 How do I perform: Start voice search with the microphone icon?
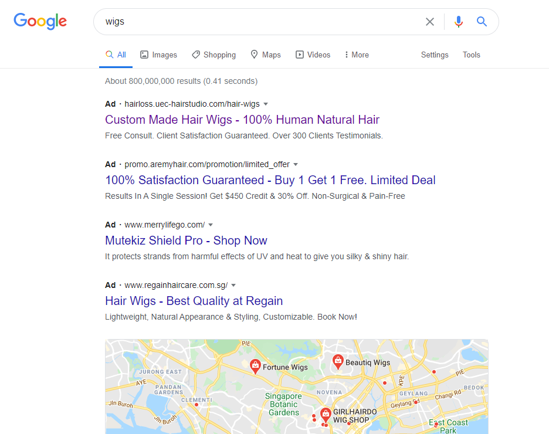(458, 22)
